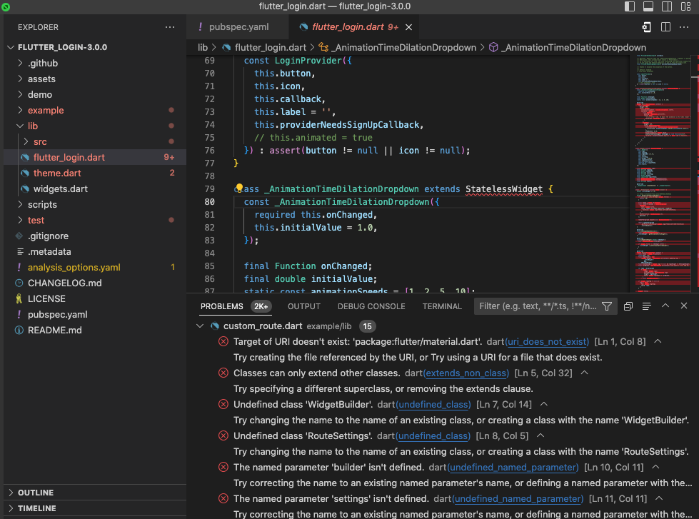Image resolution: width=699 pixels, height=519 pixels.
Task: Expand the OUTLINE section
Action: click(36, 493)
